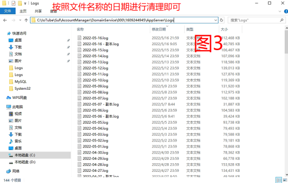Click file icon of 2022-05-01.log
Screen dimensions: 288x183
(79, 147)
